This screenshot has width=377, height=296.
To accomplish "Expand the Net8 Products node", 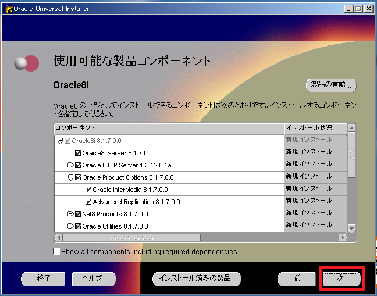I will point(70,214).
